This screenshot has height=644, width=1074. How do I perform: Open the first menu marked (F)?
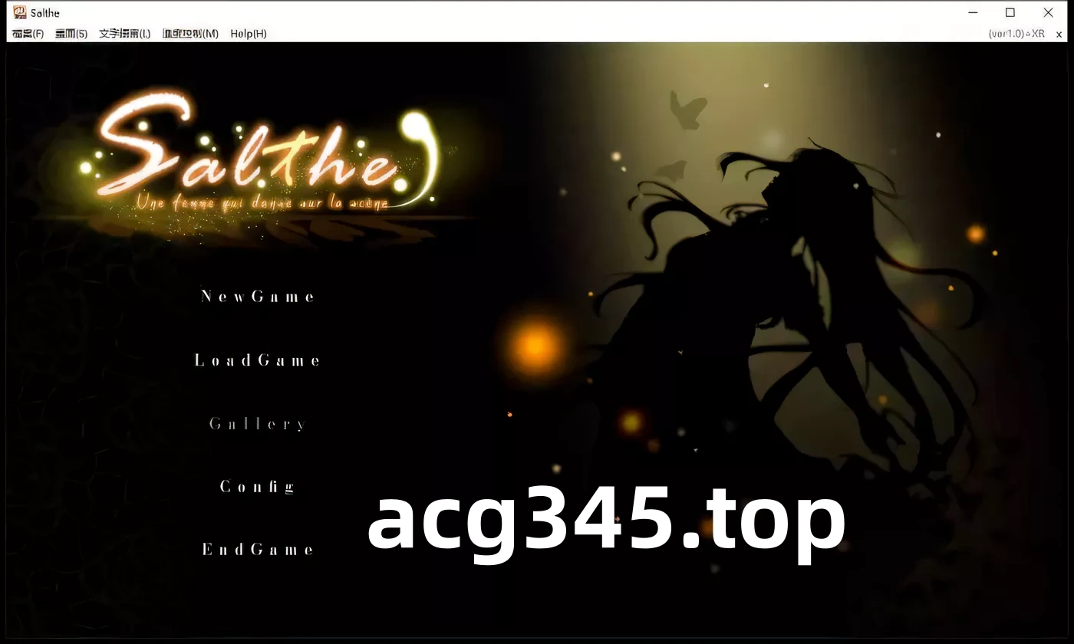click(x=28, y=34)
